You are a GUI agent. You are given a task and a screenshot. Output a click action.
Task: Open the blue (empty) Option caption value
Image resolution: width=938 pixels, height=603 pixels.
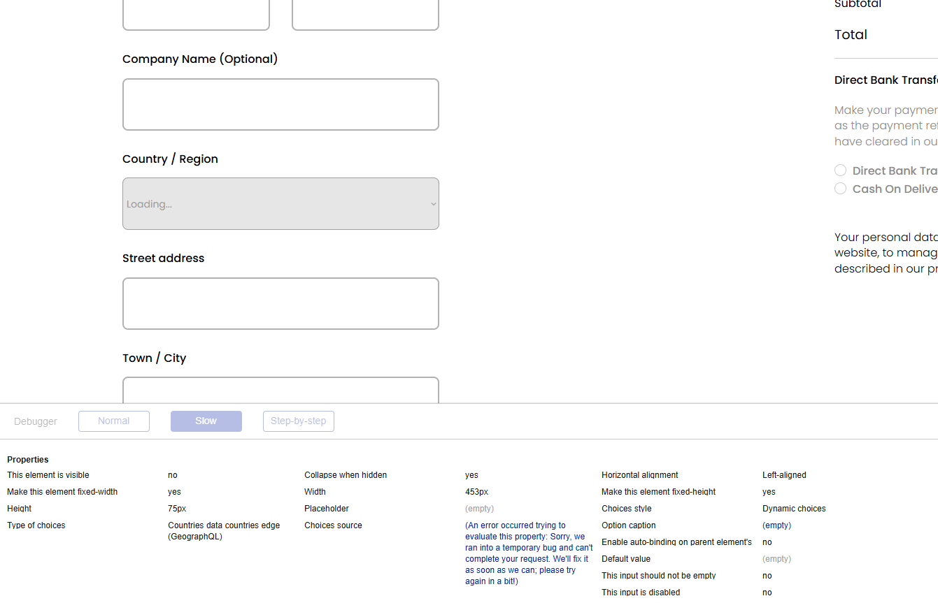776,525
